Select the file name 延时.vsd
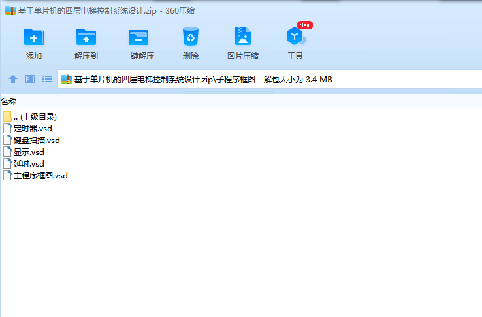This screenshot has width=482, height=317. 29,163
